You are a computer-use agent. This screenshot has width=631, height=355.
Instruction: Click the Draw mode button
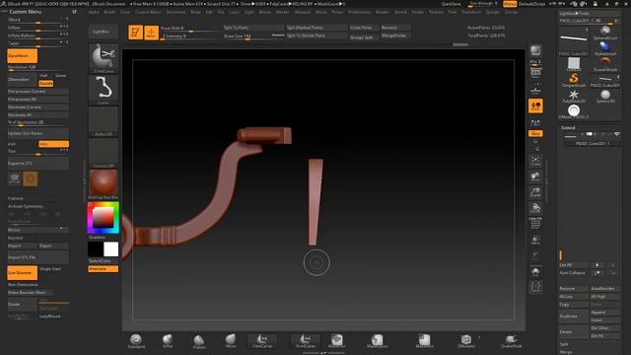pos(151,32)
